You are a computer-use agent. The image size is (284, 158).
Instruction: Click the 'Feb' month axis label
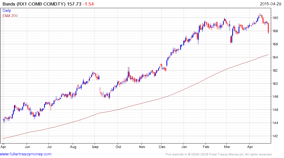[x=206, y=147]
